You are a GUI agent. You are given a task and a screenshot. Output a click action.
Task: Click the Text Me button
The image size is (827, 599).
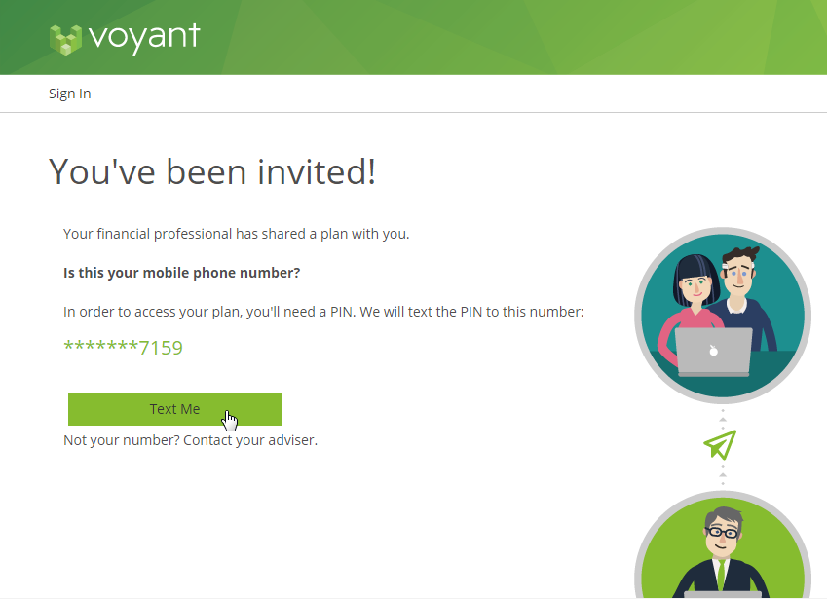174,409
